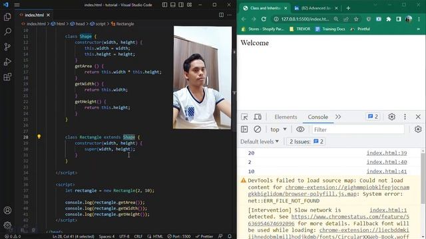The image size is (426, 239).
Task: Select the inspect element tool in DevTools
Action: tap(244, 117)
